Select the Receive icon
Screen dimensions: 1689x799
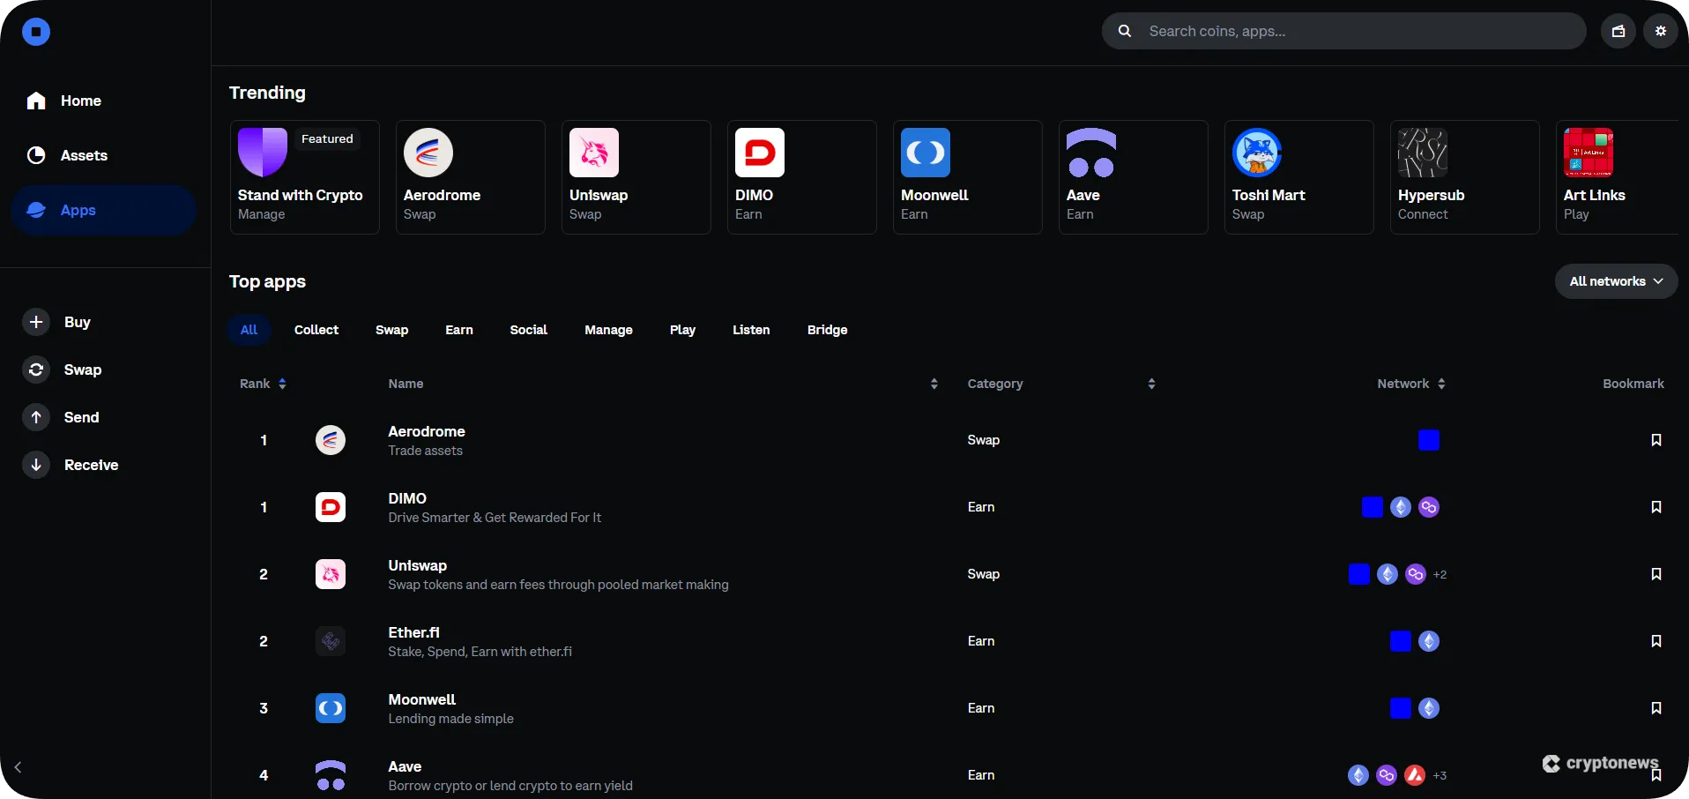(x=36, y=465)
